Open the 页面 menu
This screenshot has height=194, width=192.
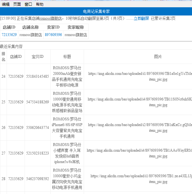click(17, 4)
